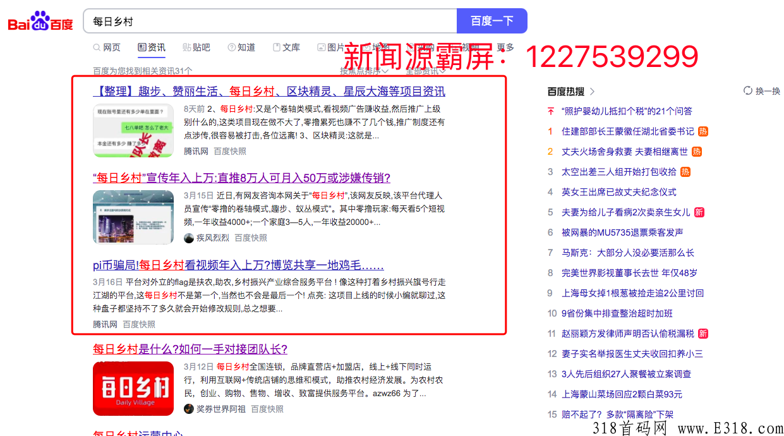
Task: Open the 百度热搜 heading
Action: coord(566,92)
